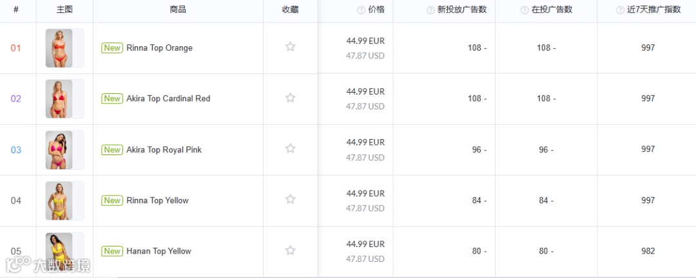Viewport: 696px width, 278px height.
Task: Click the help icon beside 在投广告数
Action: click(525, 10)
